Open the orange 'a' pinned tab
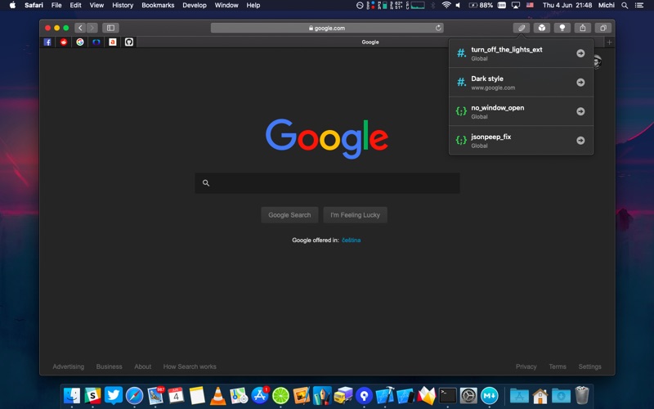The height and width of the screenshot is (409, 654). point(113,43)
